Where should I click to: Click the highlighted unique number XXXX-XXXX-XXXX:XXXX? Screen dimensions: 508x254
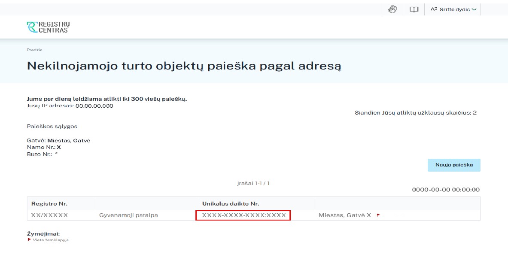243,215
